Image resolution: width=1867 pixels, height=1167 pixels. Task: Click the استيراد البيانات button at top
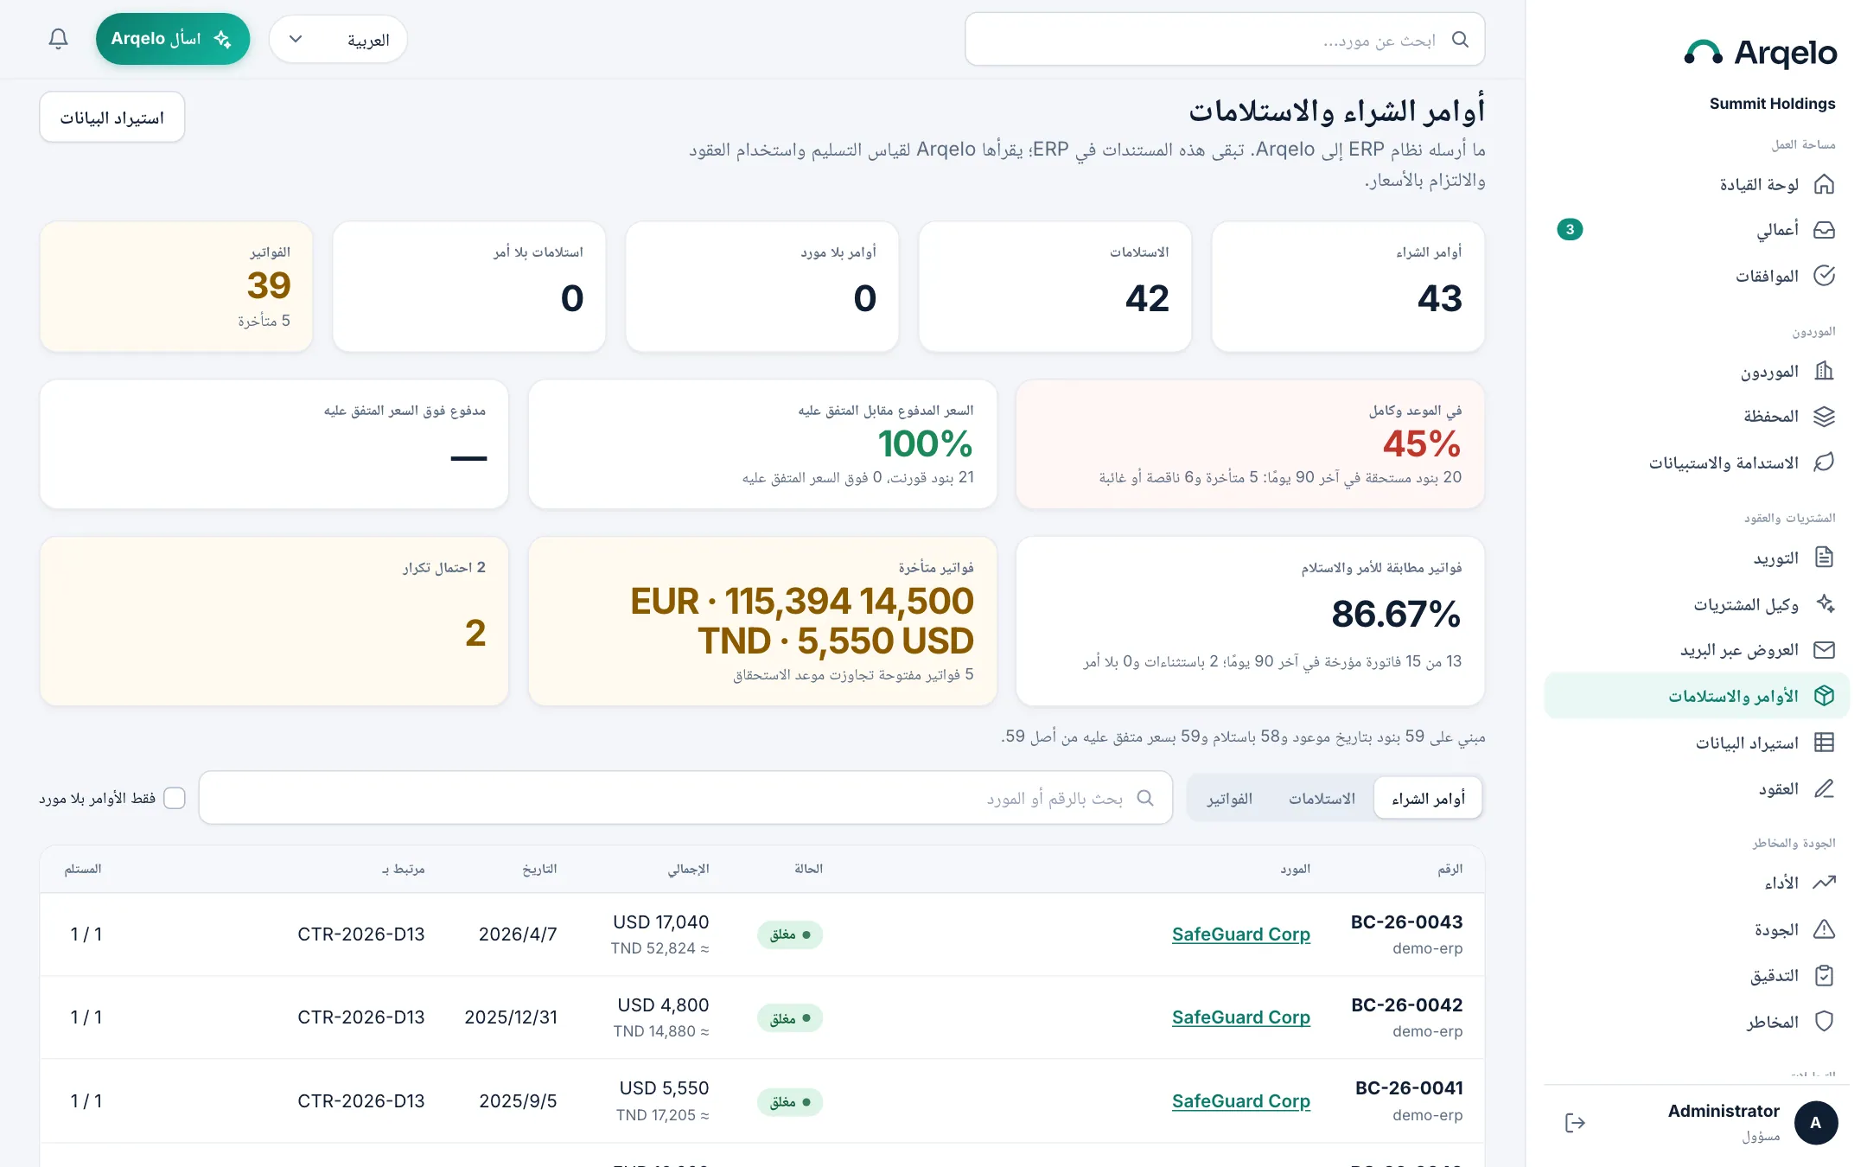coord(112,117)
